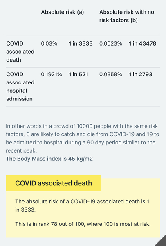Select the Body Mass index 45 kg/m2 text
Viewport: 166px width, 246px height.
[49, 159]
